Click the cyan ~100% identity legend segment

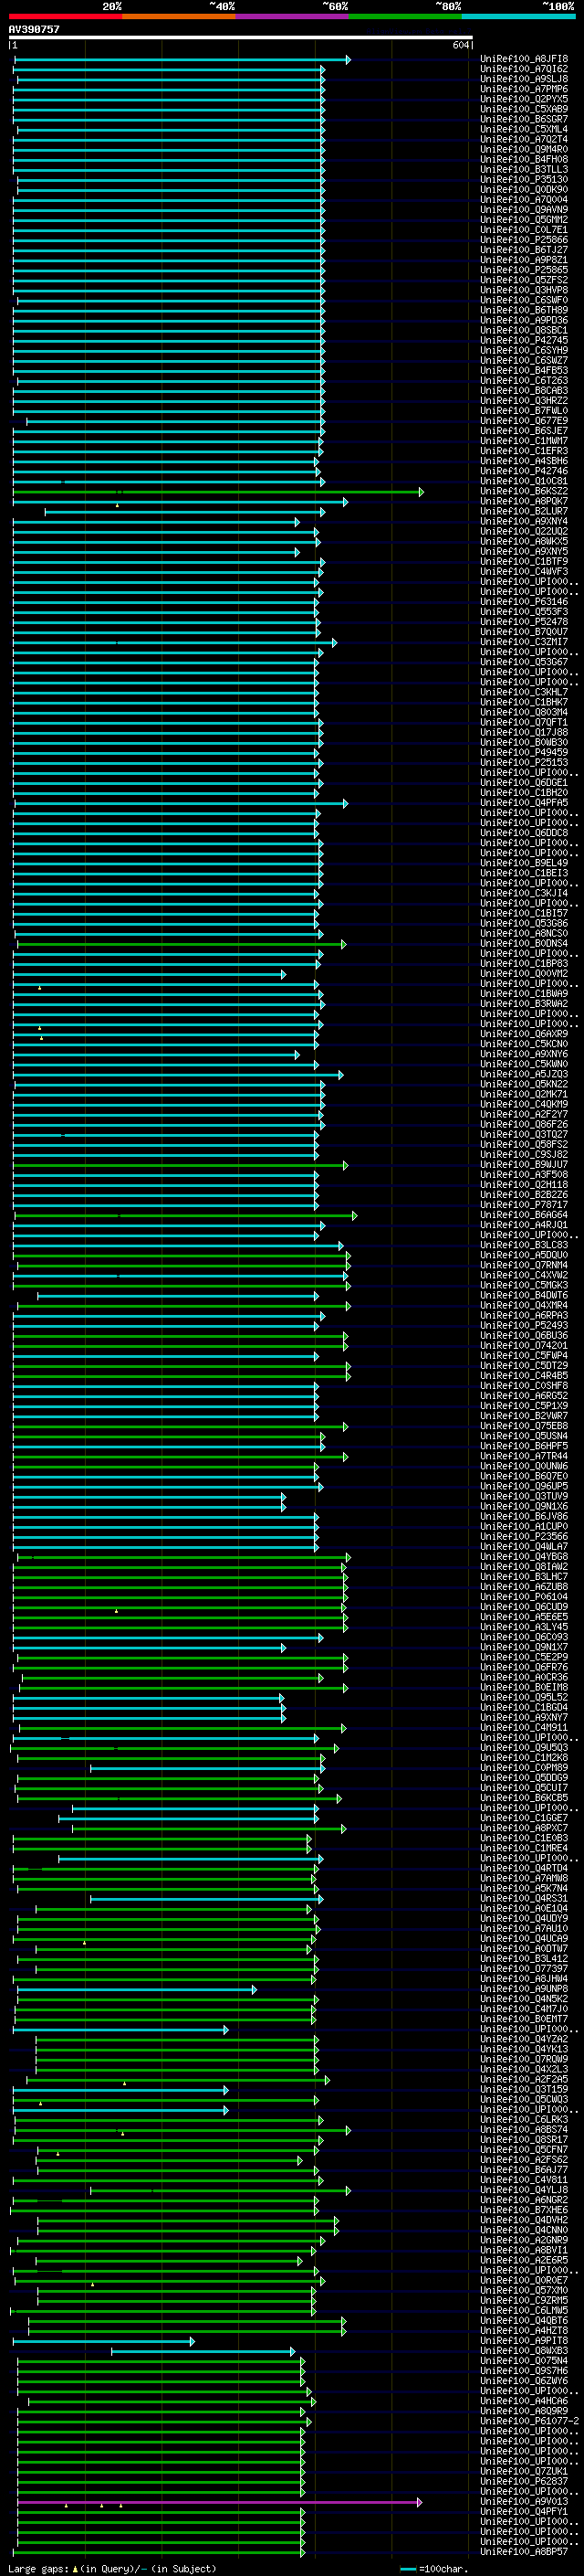point(518,16)
